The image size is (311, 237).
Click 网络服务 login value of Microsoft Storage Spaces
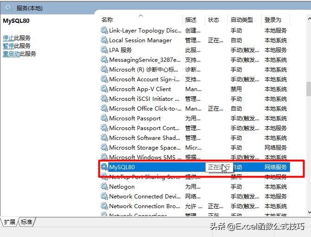pyautogui.click(x=276, y=147)
